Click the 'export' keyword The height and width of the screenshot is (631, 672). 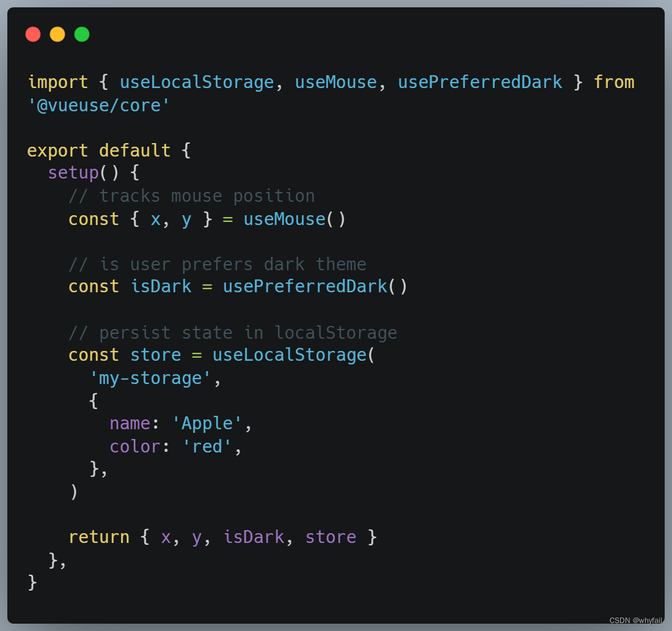click(57, 151)
